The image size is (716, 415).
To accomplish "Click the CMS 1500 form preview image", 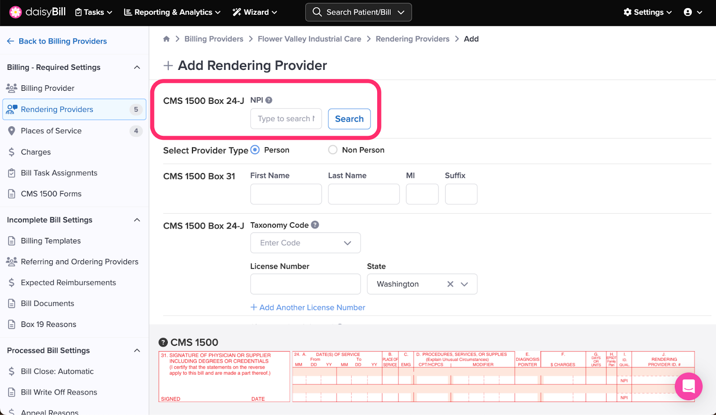I will tap(426, 377).
